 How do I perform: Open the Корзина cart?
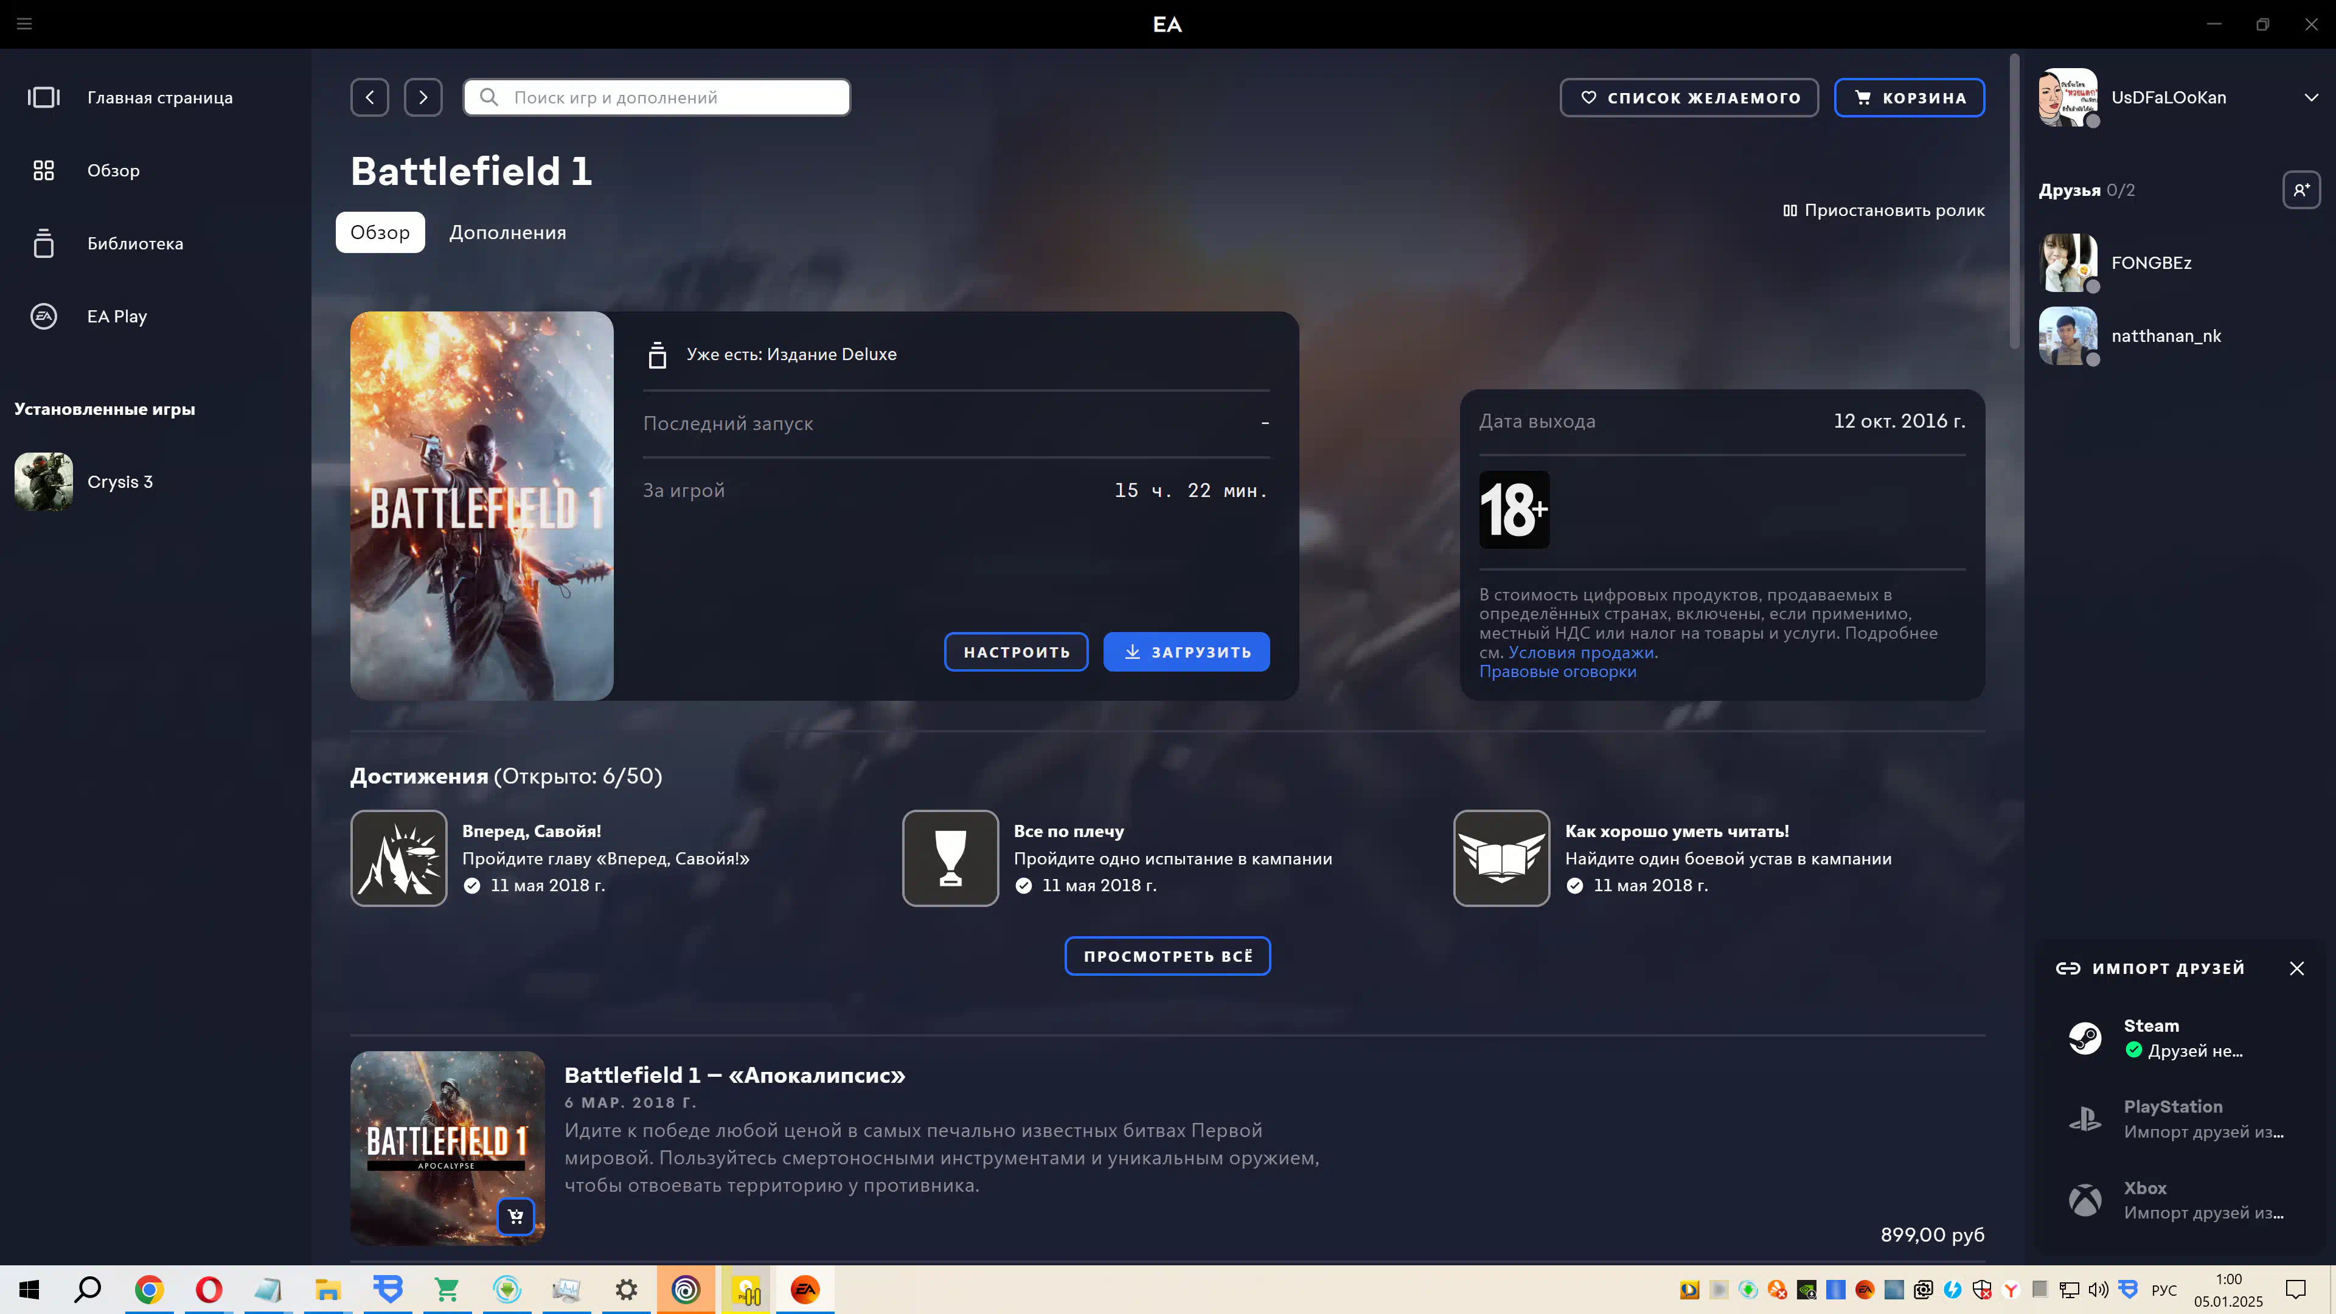coord(1909,97)
